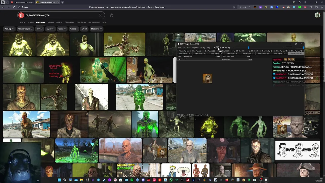
Task: Expand the Цвет filter
Action: [50, 29]
